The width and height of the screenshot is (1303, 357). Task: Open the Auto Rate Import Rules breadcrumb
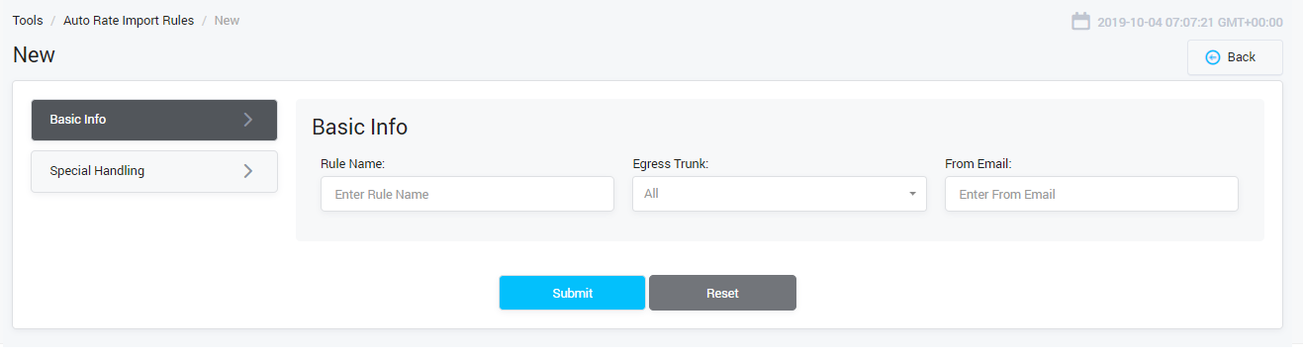129,20
